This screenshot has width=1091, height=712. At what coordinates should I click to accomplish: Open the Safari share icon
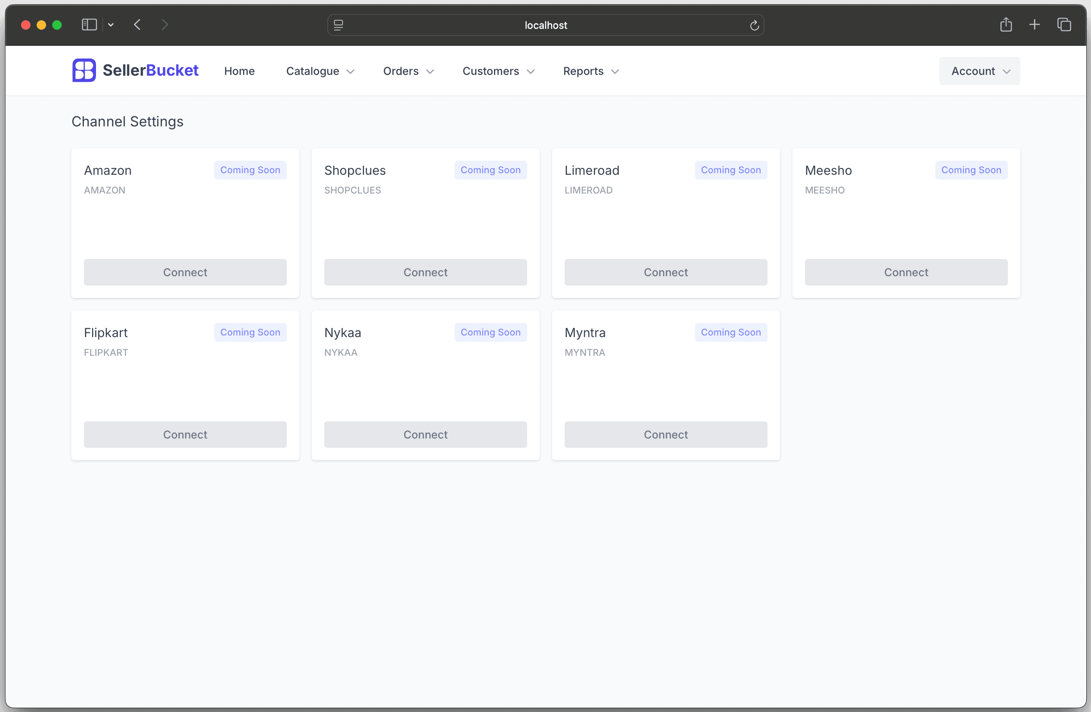(1006, 24)
